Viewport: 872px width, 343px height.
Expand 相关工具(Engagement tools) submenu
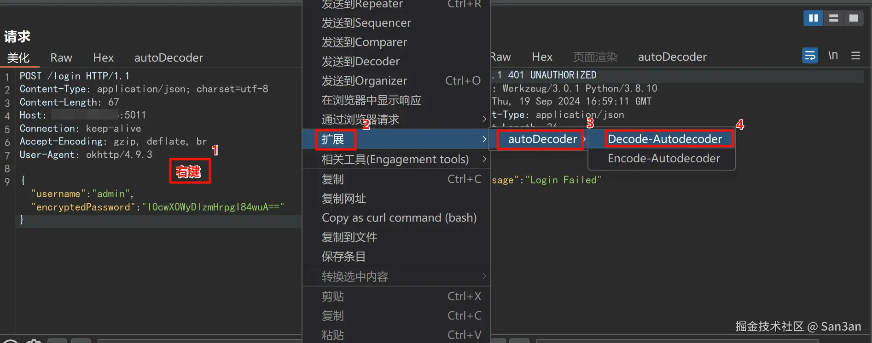click(x=484, y=159)
